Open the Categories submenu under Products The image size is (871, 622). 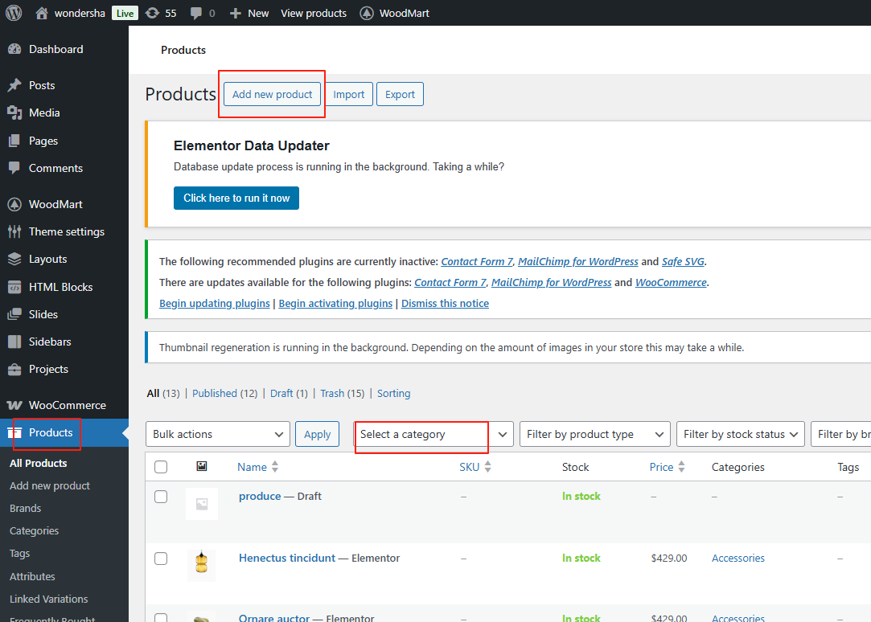34,530
